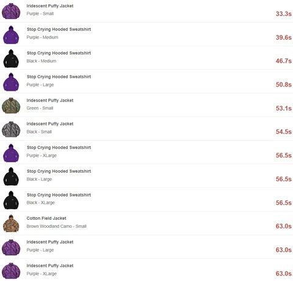Select the Black Medium hooded sweatshirt thumbnail

pos(11,58)
